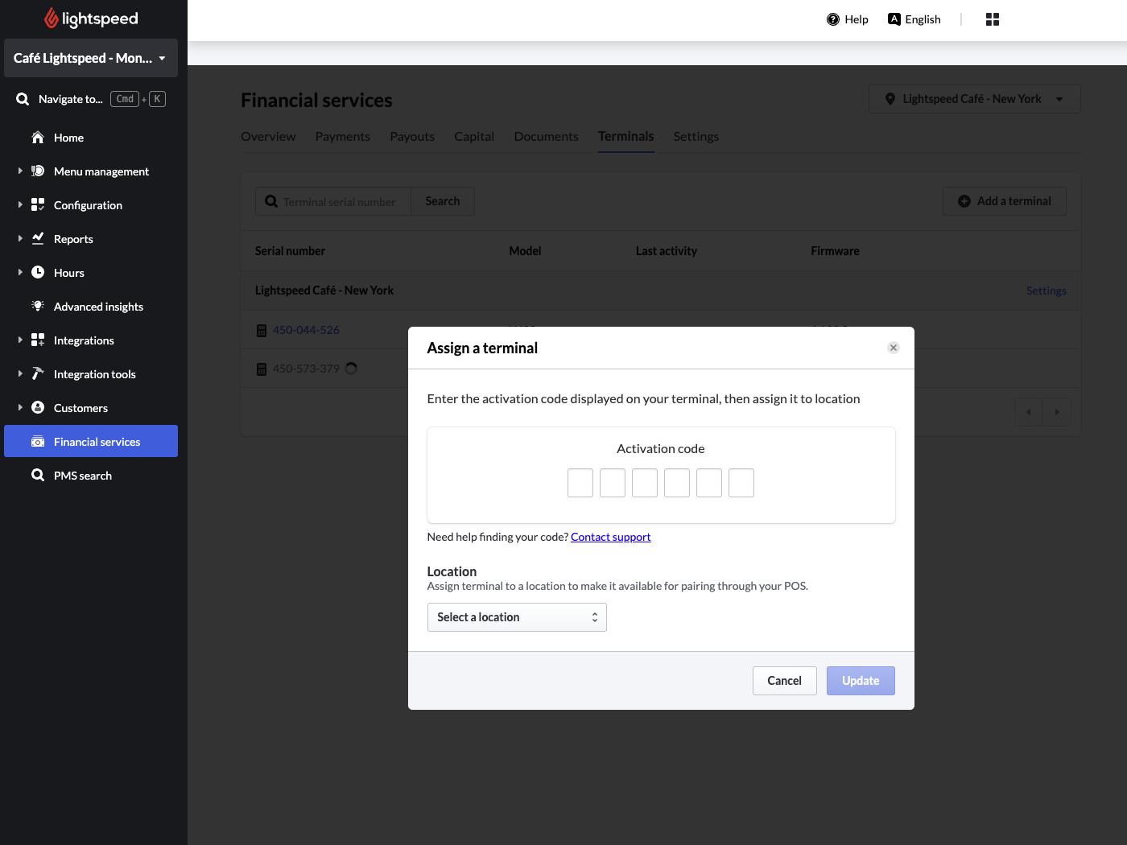The width and height of the screenshot is (1127, 845).
Task: Open Configuration from the sidebar icon
Action: (x=38, y=205)
